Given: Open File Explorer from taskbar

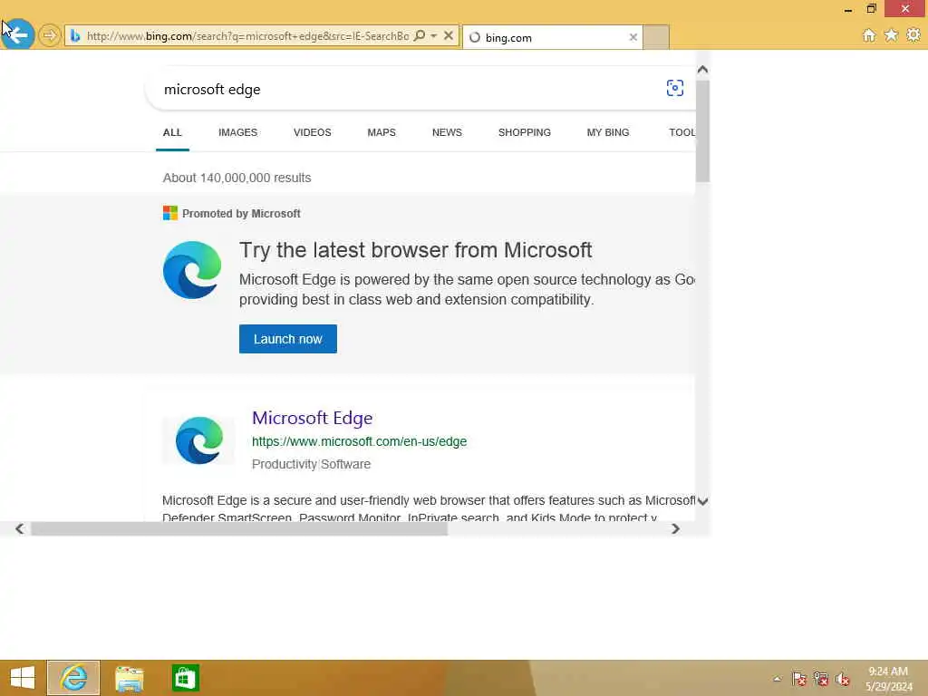Looking at the screenshot, I should (x=129, y=678).
